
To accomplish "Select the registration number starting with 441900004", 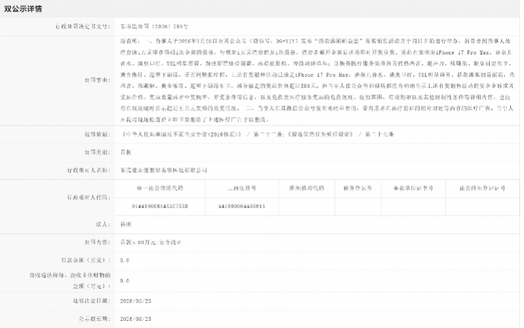I will pos(242,206).
